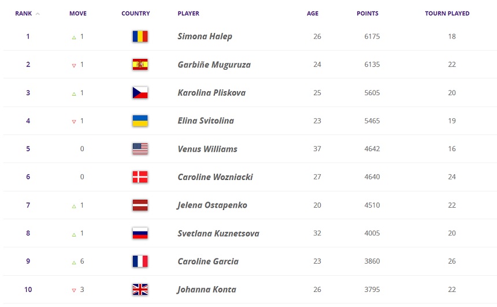Click the Romania flag icon

[x=140, y=36]
